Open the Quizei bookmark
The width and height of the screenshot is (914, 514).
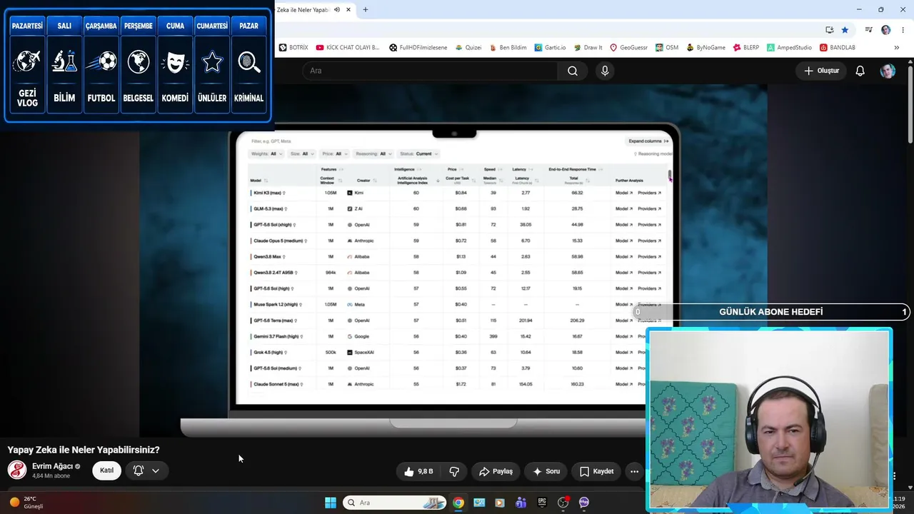tap(468, 48)
